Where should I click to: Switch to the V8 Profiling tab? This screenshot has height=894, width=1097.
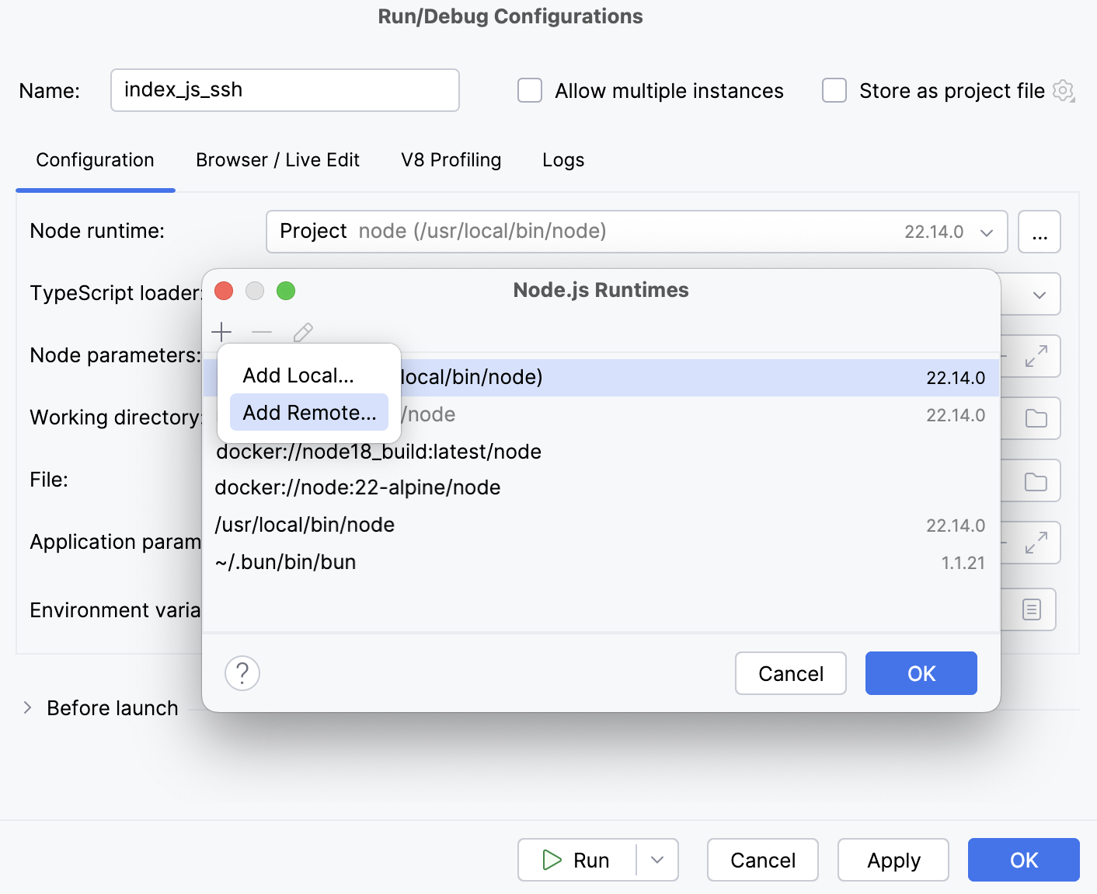(x=451, y=160)
